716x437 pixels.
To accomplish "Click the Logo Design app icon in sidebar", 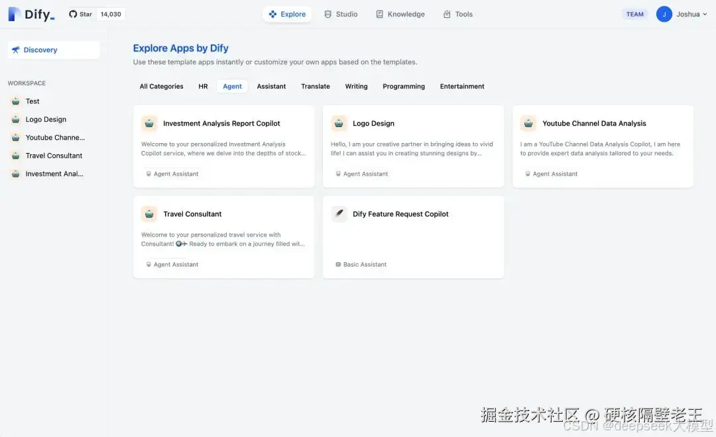I will pyautogui.click(x=15, y=119).
